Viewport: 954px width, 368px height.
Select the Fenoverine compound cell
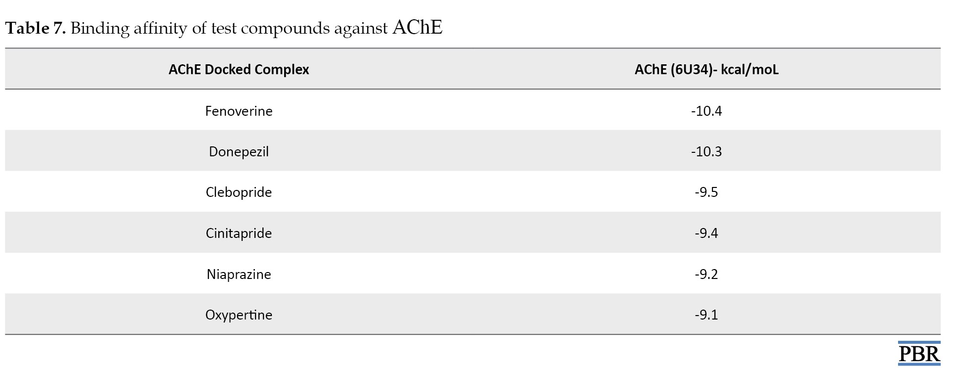[239, 111]
